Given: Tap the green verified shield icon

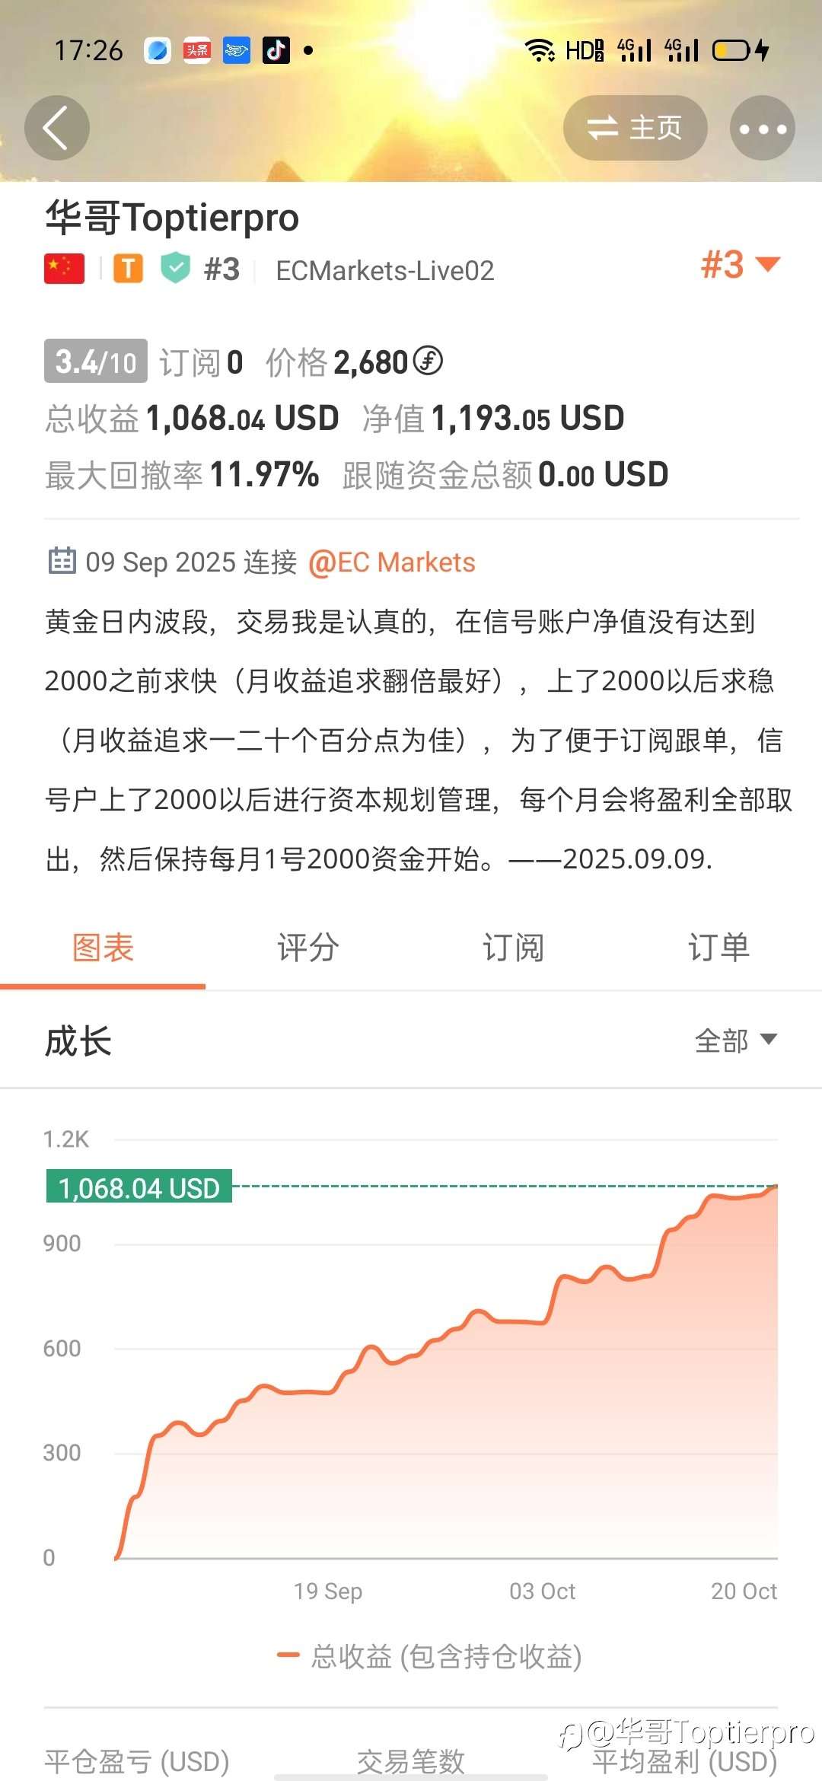Looking at the screenshot, I should [176, 269].
